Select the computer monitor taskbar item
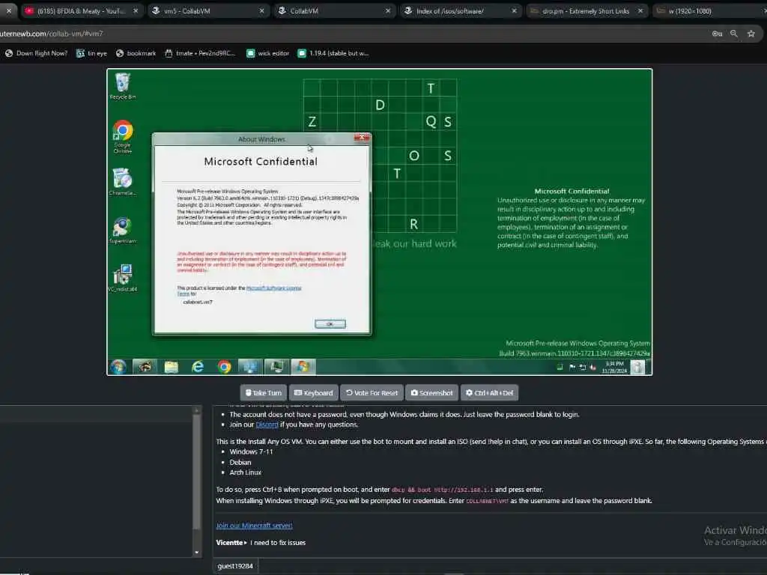Viewport: 767px width, 575px height. pyautogui.click(x=277, y=367)
